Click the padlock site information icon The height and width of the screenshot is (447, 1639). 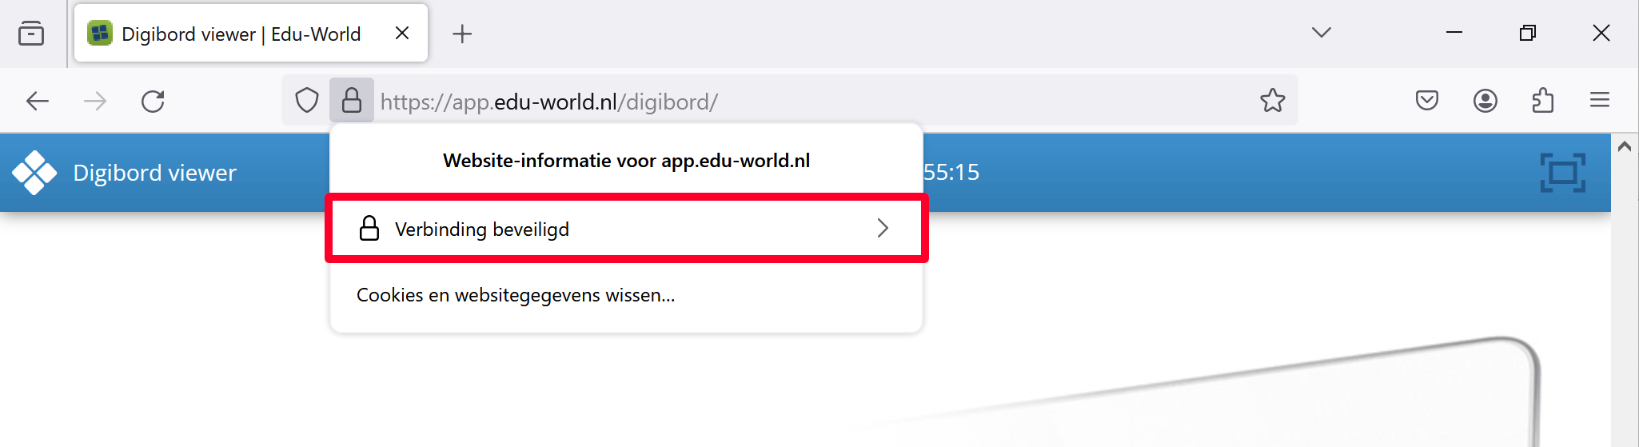coord(352,101)
